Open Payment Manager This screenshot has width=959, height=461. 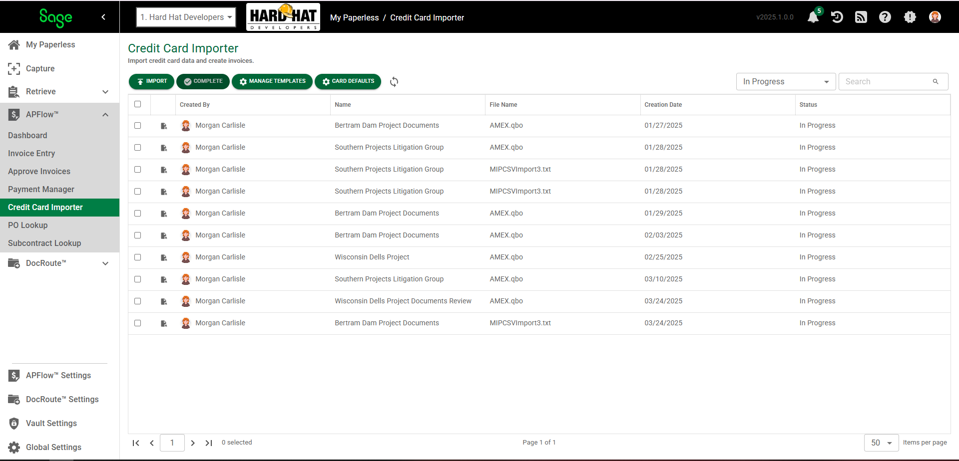41,190
